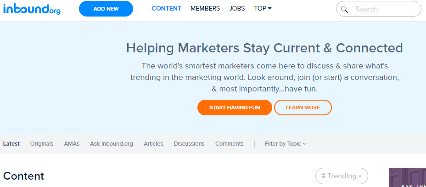Viewport: 426px width, 187px height.
Task: Click the START HAVING FUN button
Action: [235, 108]
